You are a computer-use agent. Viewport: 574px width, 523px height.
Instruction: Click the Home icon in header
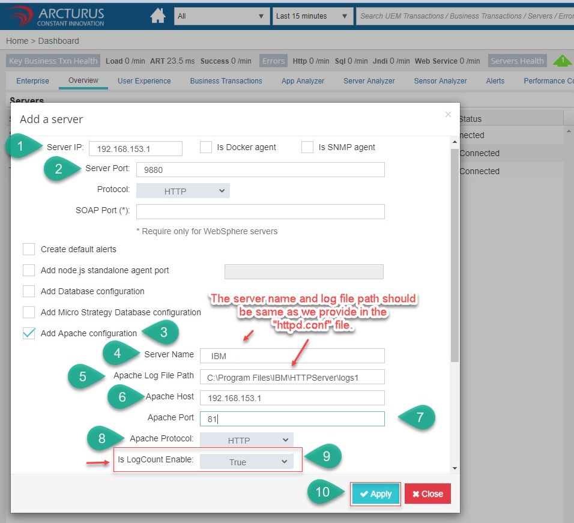[x=158, y=16]
